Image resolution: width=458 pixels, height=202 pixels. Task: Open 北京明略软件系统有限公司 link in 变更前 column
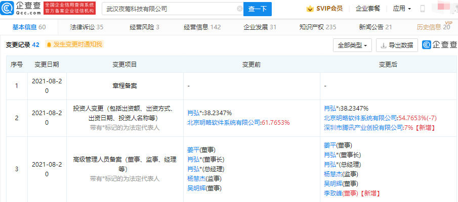pos(224,122)
